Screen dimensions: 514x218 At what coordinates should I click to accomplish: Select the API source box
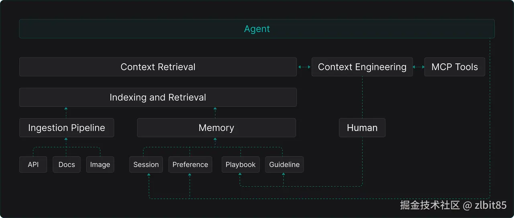click(x=33, y=165)
